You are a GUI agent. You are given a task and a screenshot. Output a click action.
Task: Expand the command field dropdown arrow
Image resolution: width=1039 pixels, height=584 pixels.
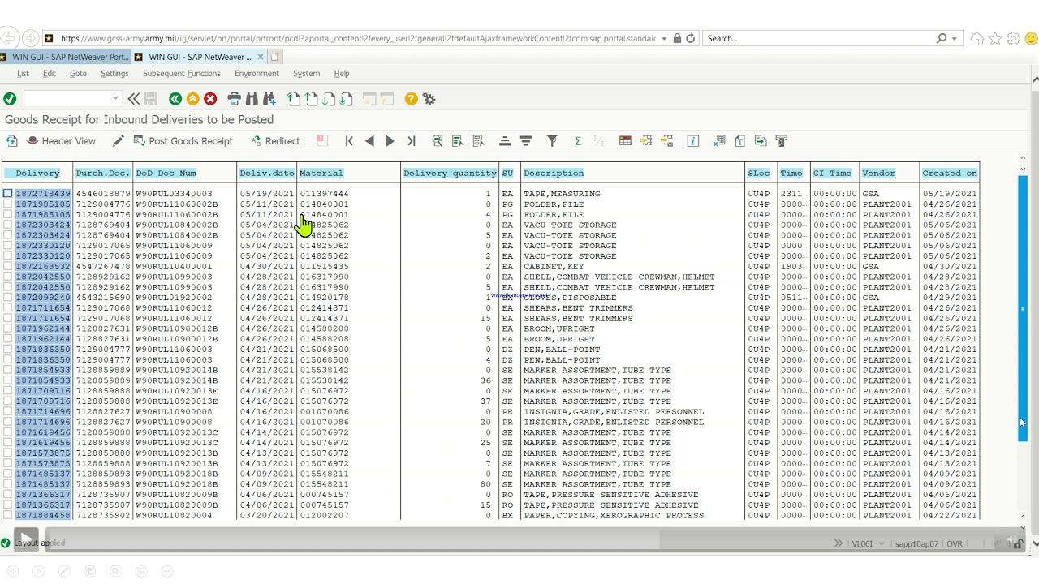115,98
